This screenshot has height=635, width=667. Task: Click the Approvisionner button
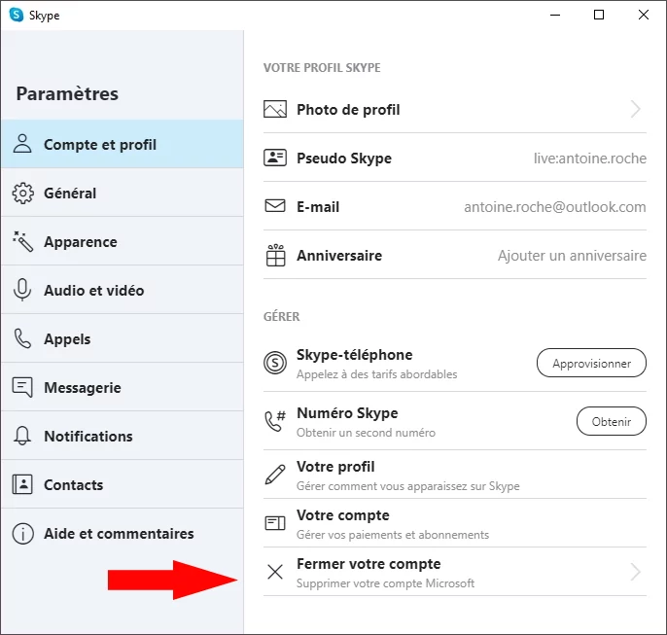click(591, 364)
